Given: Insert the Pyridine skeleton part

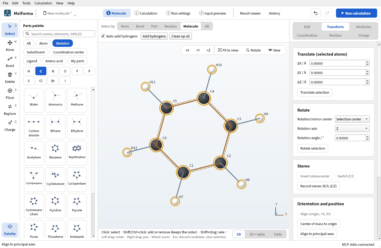Looking at the screenshot, I should point(55,206).
